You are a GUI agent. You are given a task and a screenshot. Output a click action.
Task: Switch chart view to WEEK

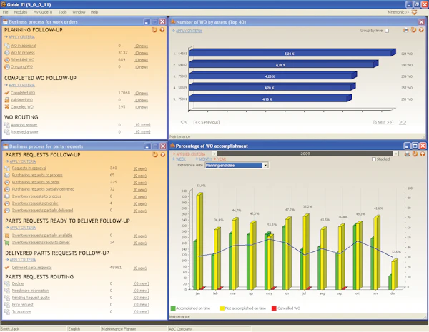tap(181, 159)
